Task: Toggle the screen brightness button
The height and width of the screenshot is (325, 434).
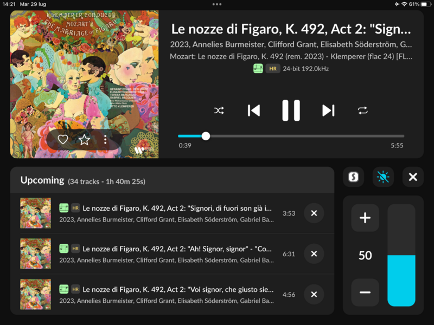Action: pyautogui.click(x=383, y=177)
